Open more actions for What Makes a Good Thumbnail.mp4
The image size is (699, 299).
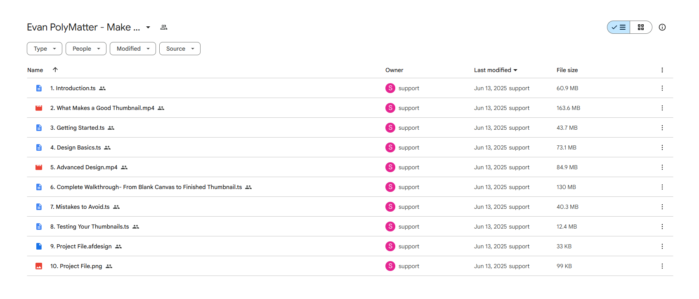(x=662, y=108)
